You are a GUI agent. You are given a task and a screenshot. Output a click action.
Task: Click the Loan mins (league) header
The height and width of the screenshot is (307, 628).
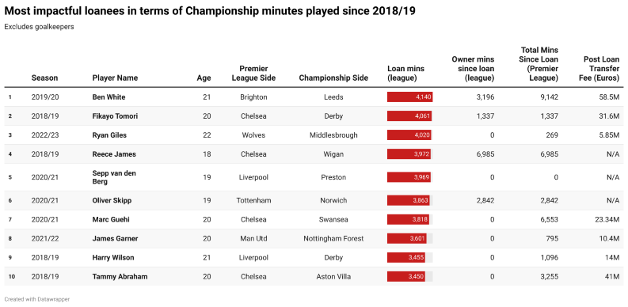point(405,74)
